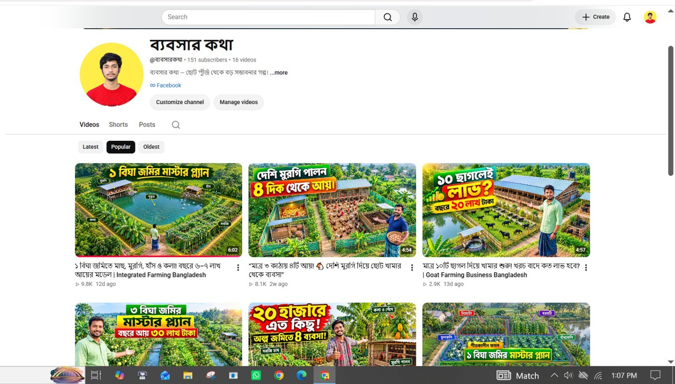The width and height of the screenshot is (675, 384).
Task: Click the 9.8K views 12d ago text
Action: (x=95, y=284)
